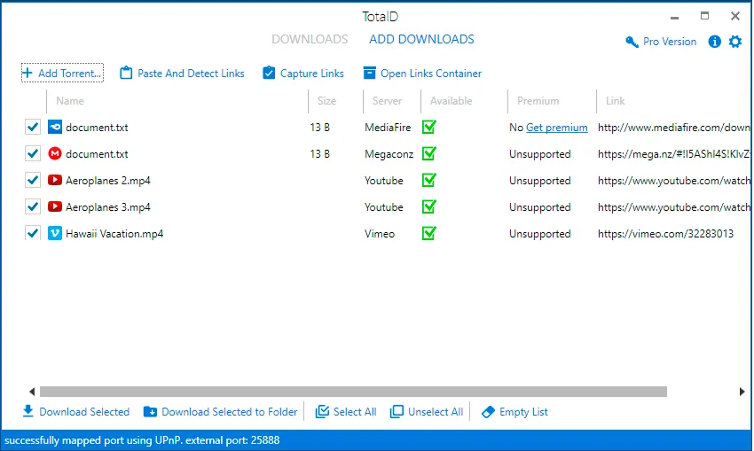Screen dimensions: 754x451
Task: Open settings with the gear icon
Action: click(735, 42)
